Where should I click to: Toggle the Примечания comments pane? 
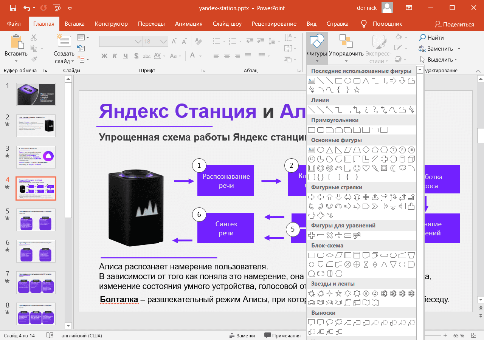tap(282, 335)
